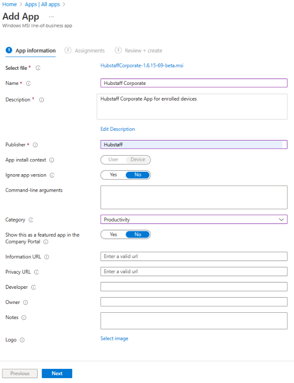The image size is (294, 383).
Task: Navigate to Apps | All apps breadcrumb
Action: click(42, 4)
